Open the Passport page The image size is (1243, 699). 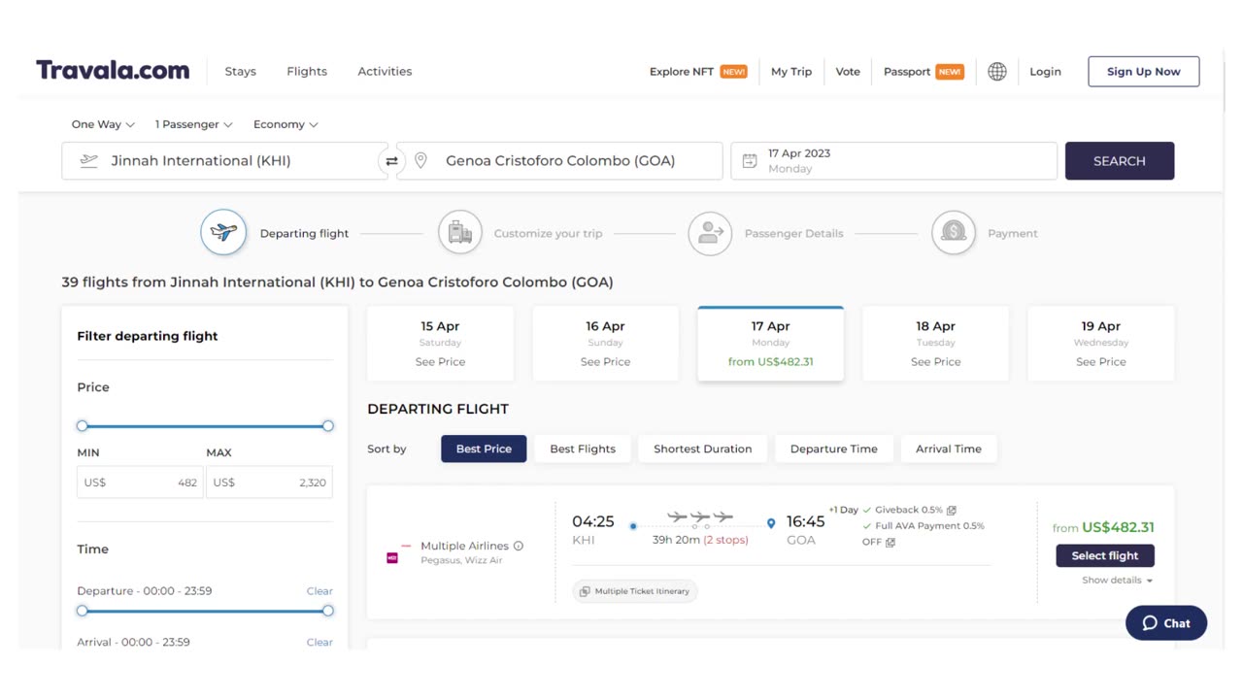[907, 71]
